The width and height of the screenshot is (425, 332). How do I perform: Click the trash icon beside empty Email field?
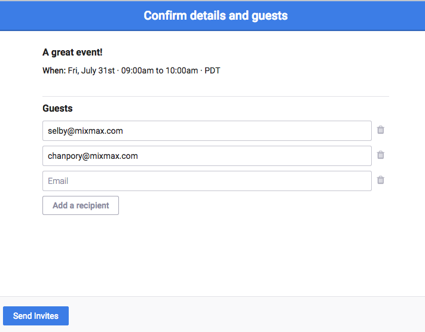point(381,180)
